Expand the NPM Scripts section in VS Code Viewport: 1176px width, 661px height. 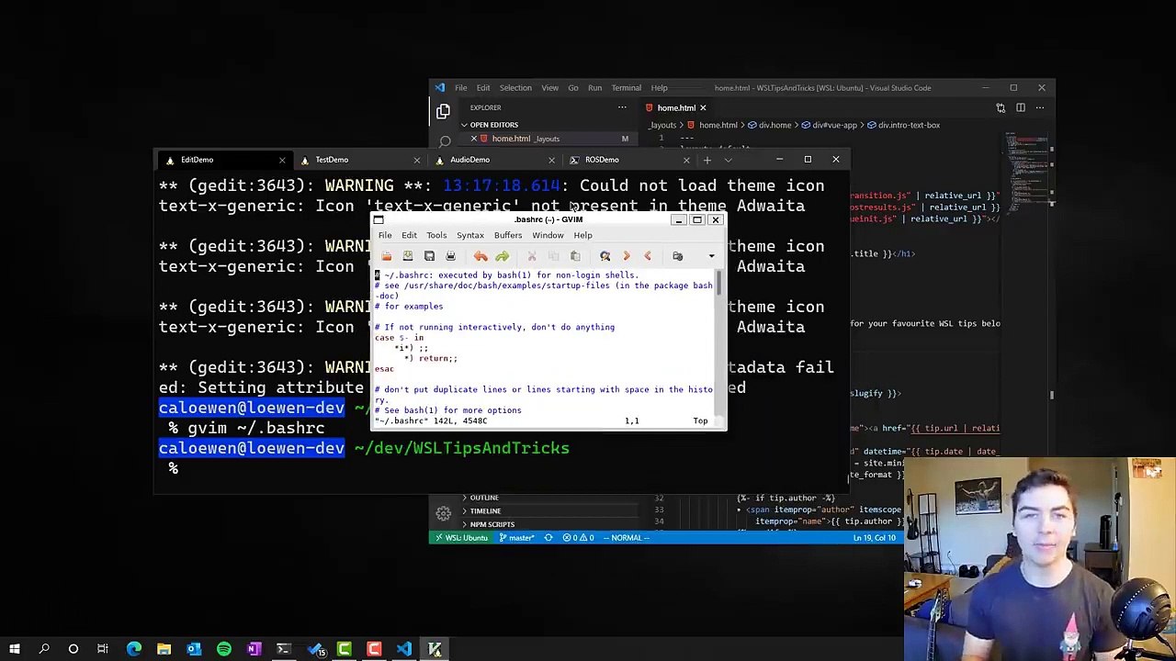pyautogui.click(x=492, y=524)
